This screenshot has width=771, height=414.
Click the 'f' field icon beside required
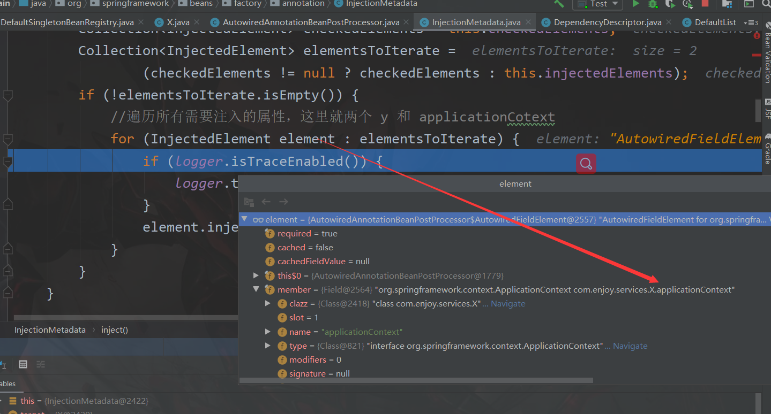(270, 234)
